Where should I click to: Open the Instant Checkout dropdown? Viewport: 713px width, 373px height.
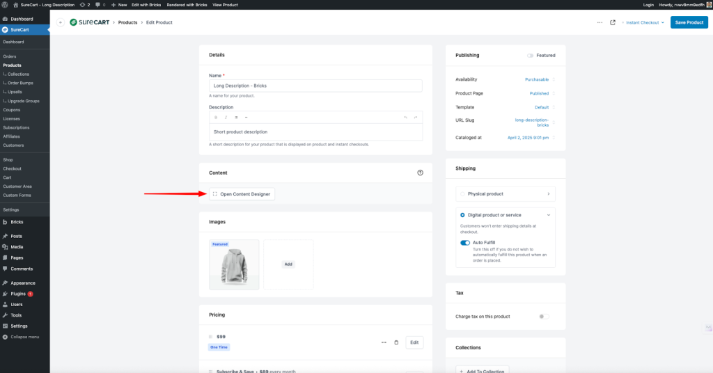[x=644, y=22]
